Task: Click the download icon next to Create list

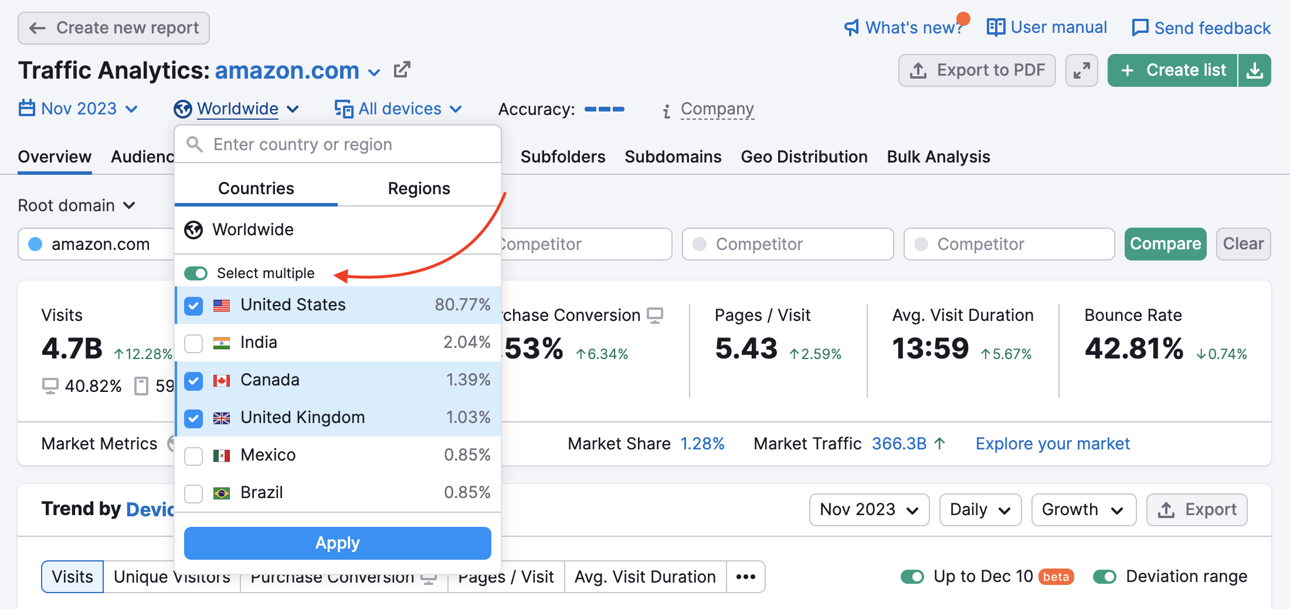Action: click(x=1255, y=70)
